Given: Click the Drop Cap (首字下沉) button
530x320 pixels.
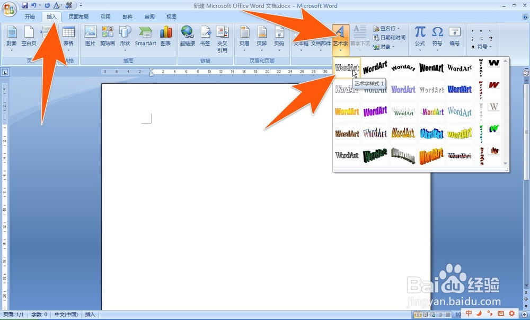Looking at the screenshot, I should coord(360,38).
